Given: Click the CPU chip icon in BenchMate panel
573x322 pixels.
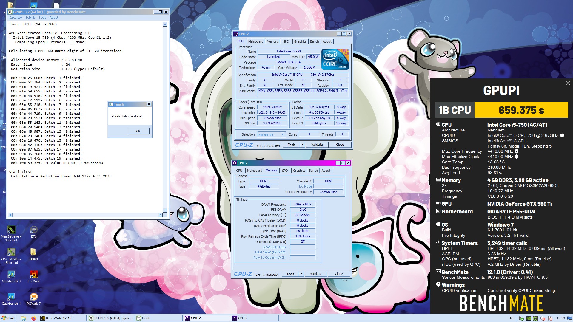Looking at the screenshot, I should pos(438,124).
